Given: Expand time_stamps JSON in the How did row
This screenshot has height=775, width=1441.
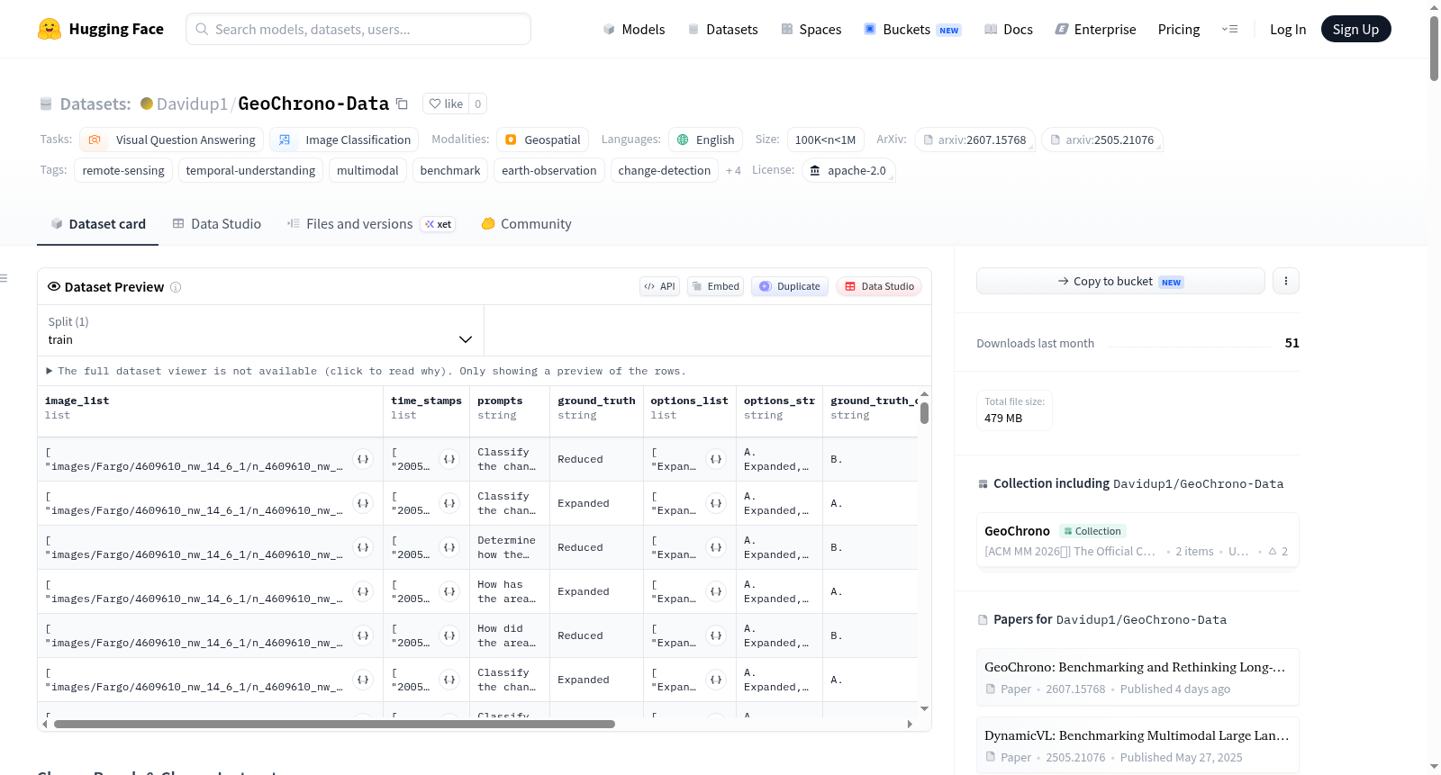Looking at the screenshot, I should click(x=449, y=635).
